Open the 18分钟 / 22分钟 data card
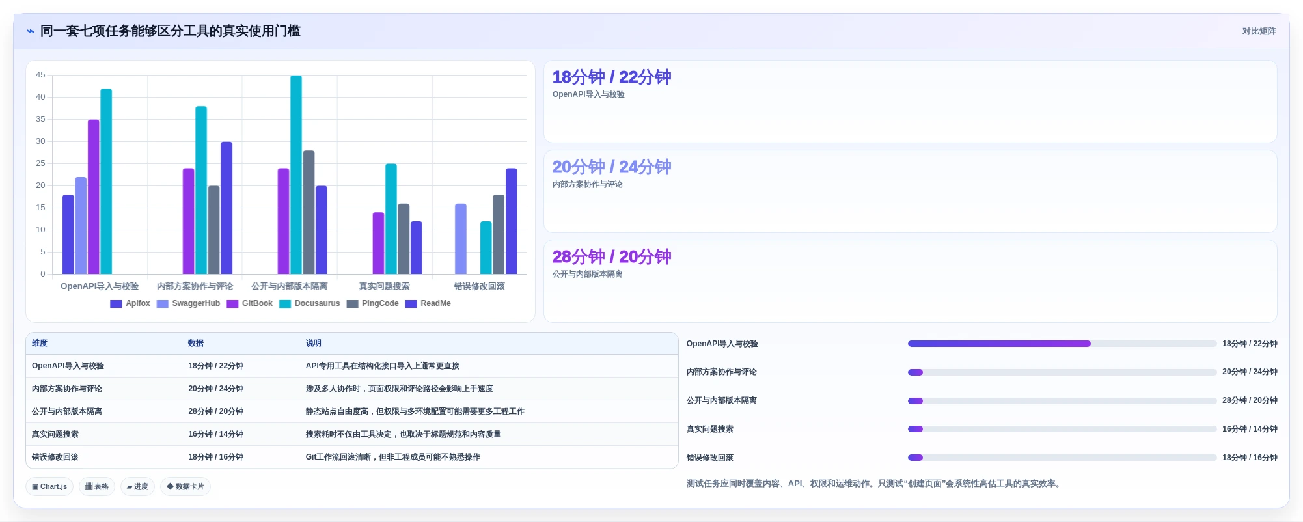Image resolution: width=1303 pixels, height=522 pixels. click(910, 102)
